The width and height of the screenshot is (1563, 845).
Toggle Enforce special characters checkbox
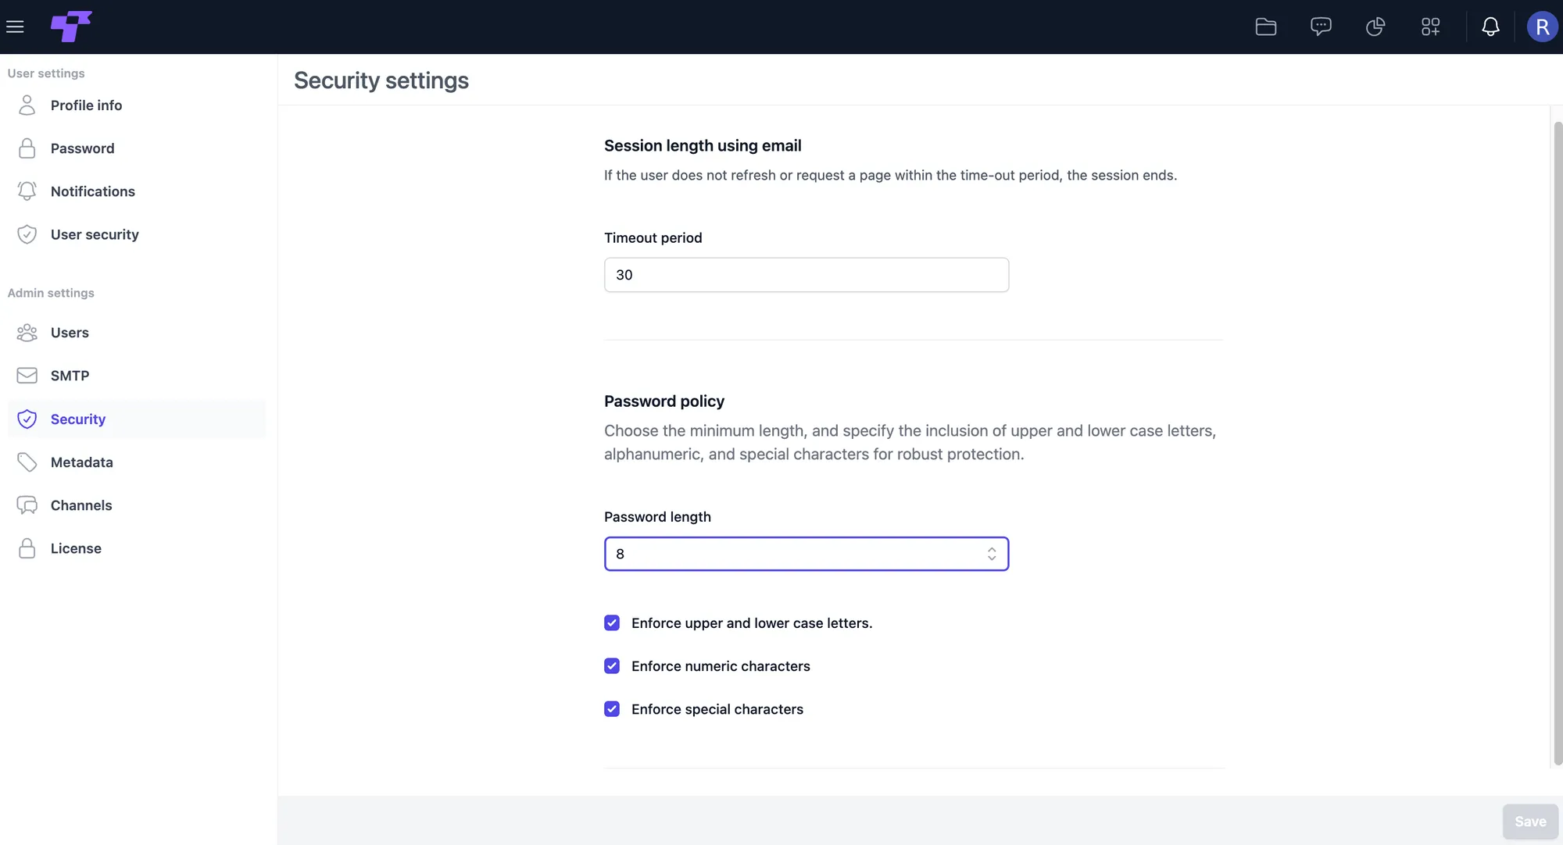coord(612,708)
